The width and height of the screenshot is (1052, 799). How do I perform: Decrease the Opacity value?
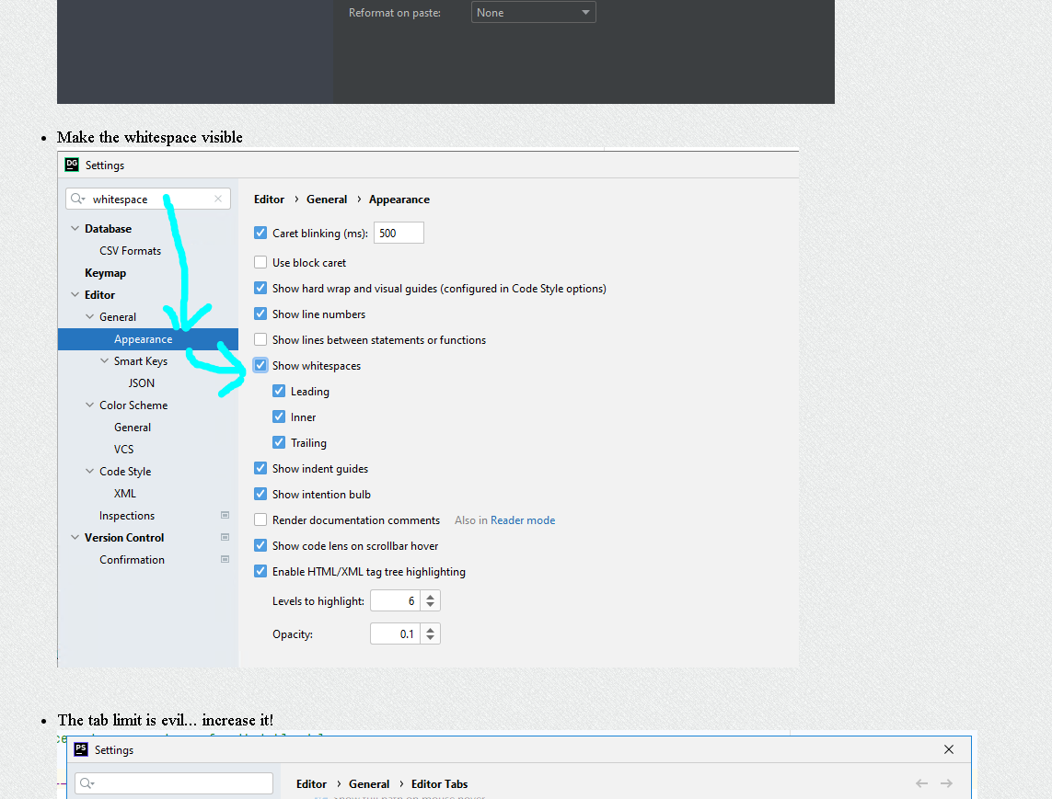pyautogui.click(x=431, y=638)
